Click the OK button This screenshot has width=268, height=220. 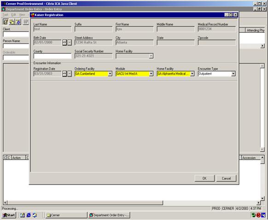click(x=204, y=178)
